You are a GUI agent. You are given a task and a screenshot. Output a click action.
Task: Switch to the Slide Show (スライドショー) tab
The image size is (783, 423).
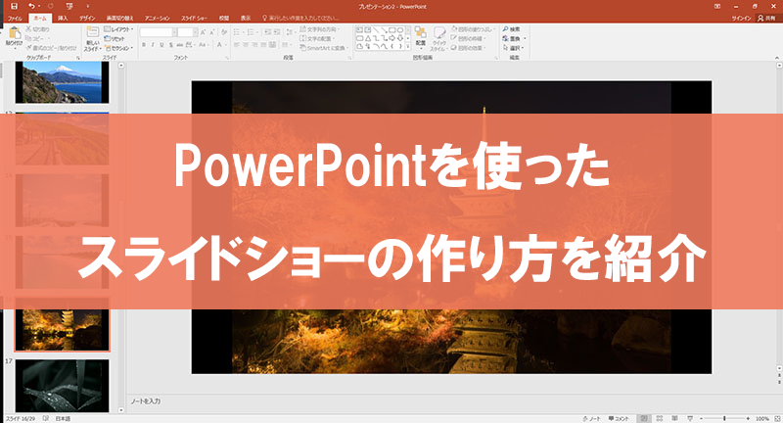[194, 18]
